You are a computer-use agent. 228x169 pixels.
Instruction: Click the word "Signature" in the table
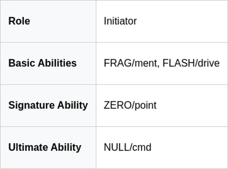click(29, 105)
